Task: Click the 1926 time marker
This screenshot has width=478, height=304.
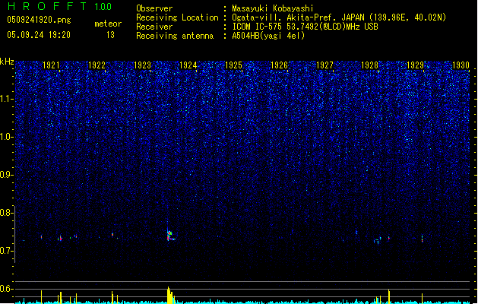Action: tap(279, 65)
